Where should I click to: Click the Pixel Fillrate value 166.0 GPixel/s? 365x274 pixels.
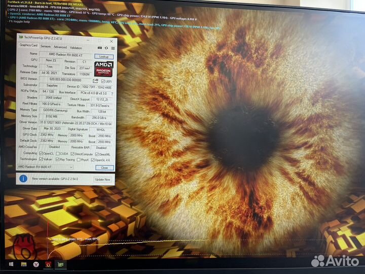click(51, 104)
